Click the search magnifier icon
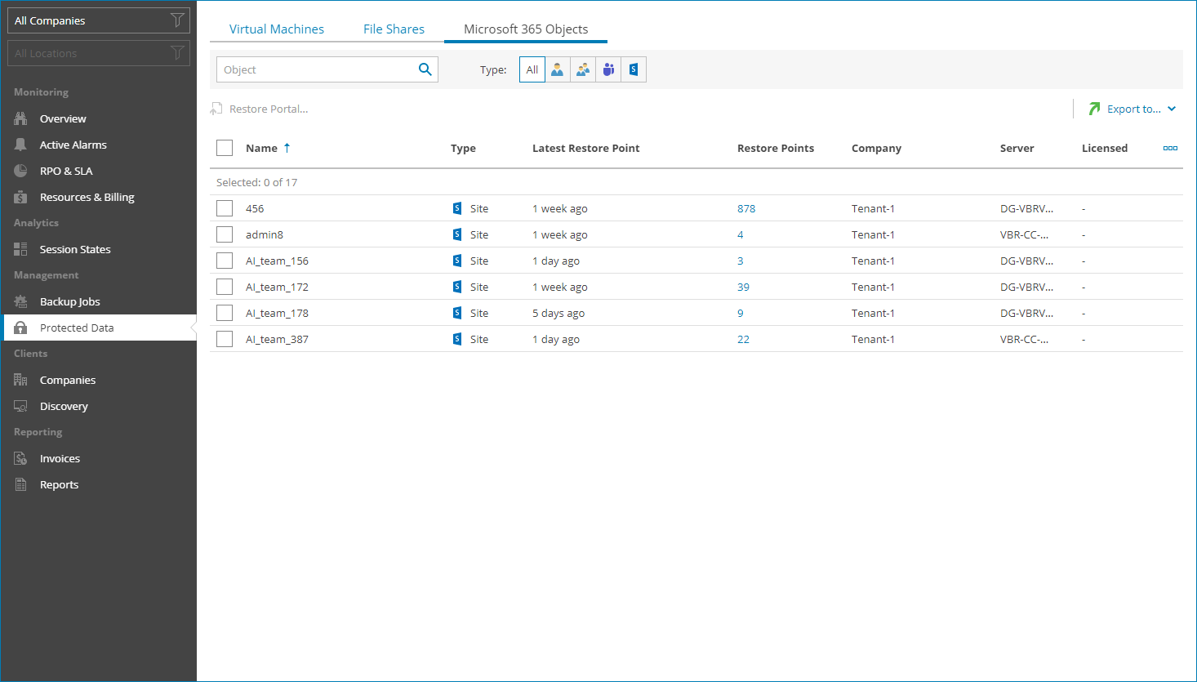 425,69
